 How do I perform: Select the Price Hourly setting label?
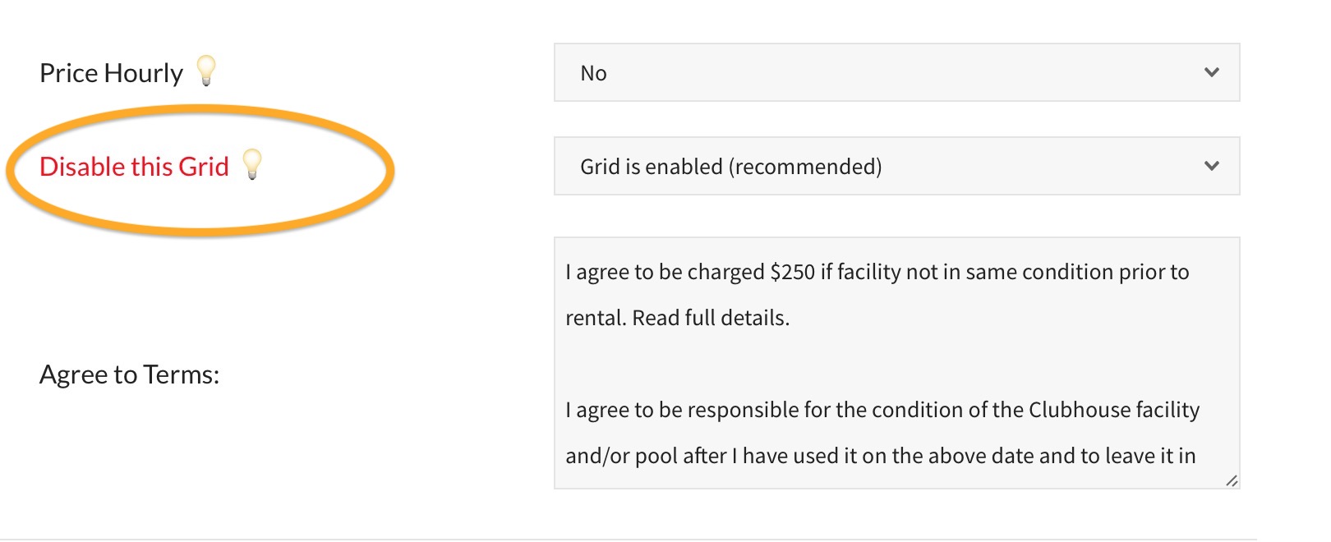click(x=110, y=71)
